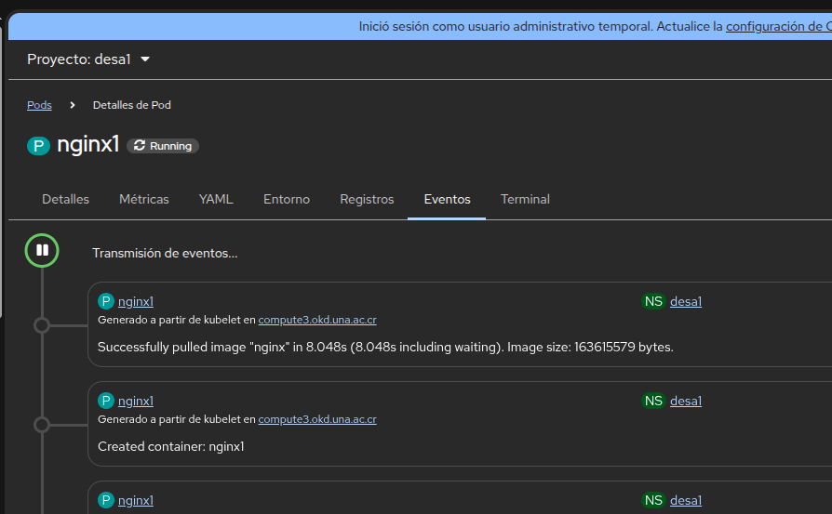This screenshot has width=832, height=514.
Task: Click NS badge in the pulled image event
Action: click(x=653, y=301)
